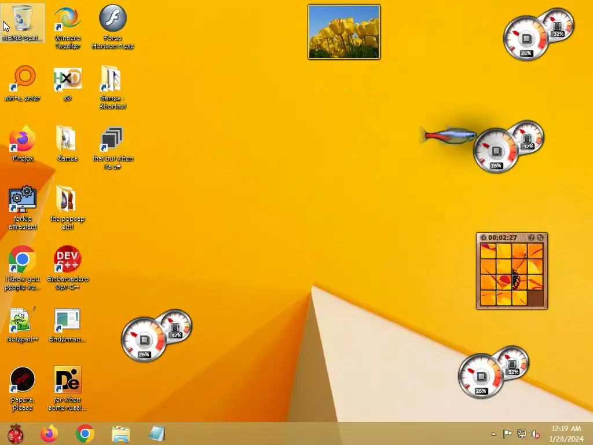Screen dimensions: 593x445
Task: Open the clock showing 12:19 AM
Action: [566, 433]
